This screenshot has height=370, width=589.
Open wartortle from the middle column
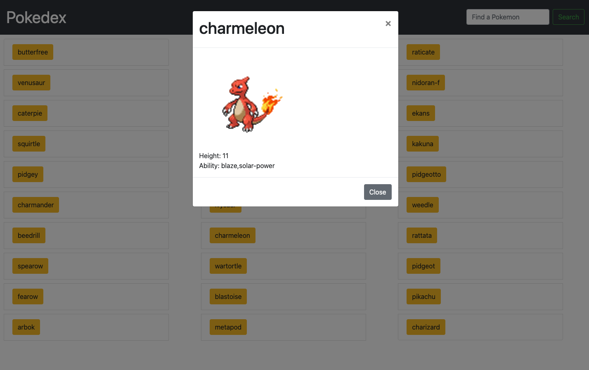tap(228, 266)
